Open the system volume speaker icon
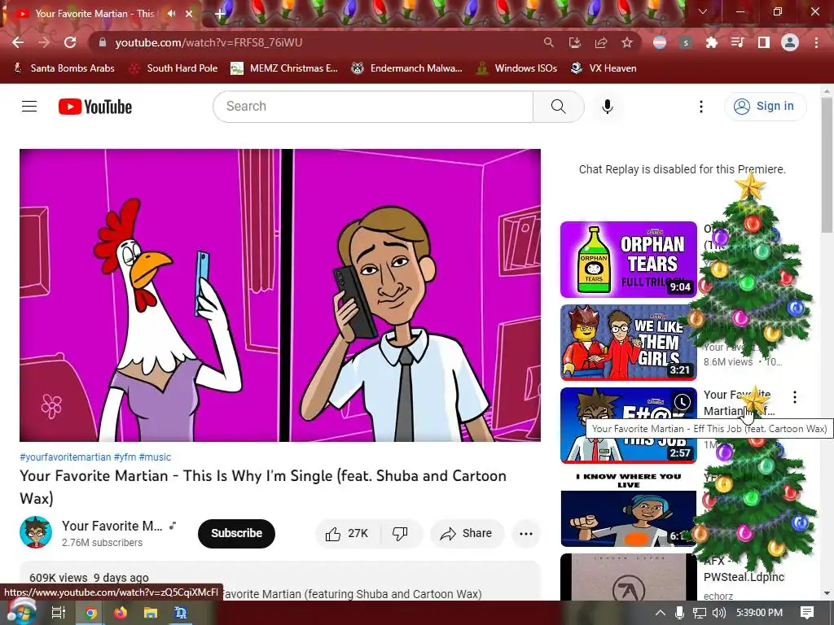Viewport: 834px width, 625px height. (x=719, y=613)
